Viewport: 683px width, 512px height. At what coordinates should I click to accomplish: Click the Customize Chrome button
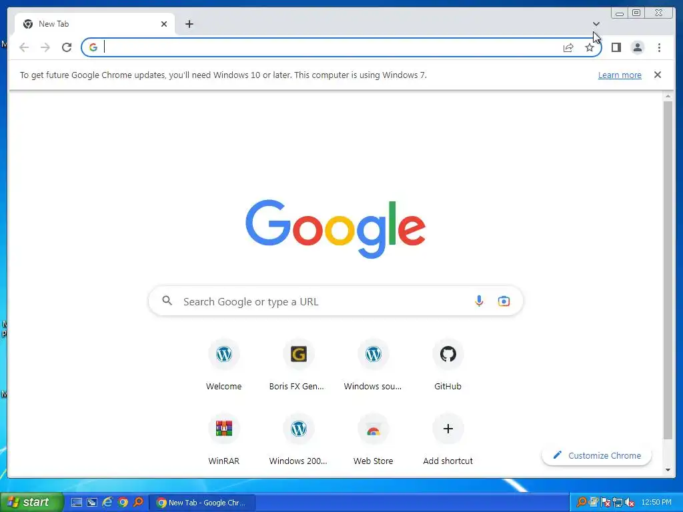coord(597,455)
